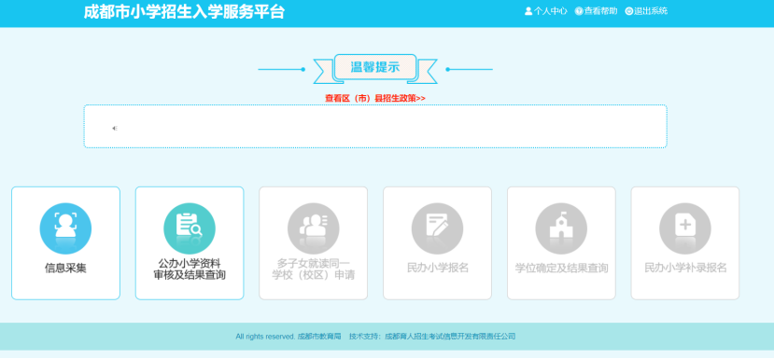The height and width of the screenshot is (359, 774).
Task: Click the 公办小学资料审核及结果查询 label
Action: pyautogui.click(x=190, y=269)
